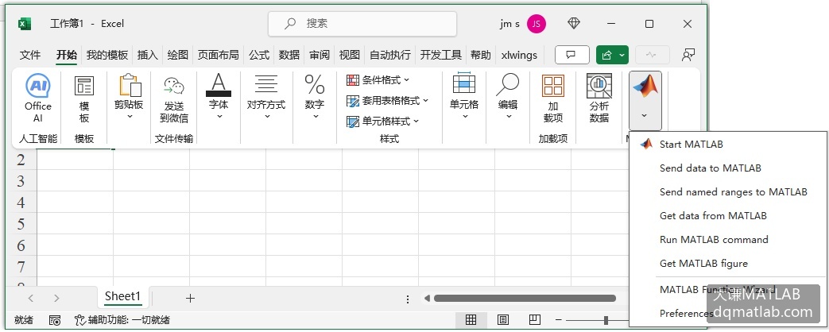Choose Get data from MATLAB
The height and width of the screenshot is (332, 829).
click(713, 216)
